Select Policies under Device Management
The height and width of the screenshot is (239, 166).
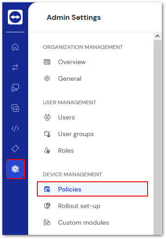pos(92,189)
